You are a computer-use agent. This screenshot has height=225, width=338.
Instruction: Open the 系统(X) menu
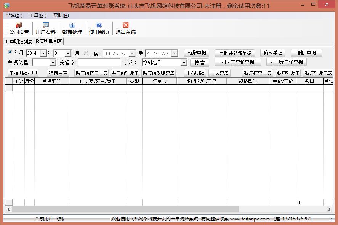[x=14, y=16]
